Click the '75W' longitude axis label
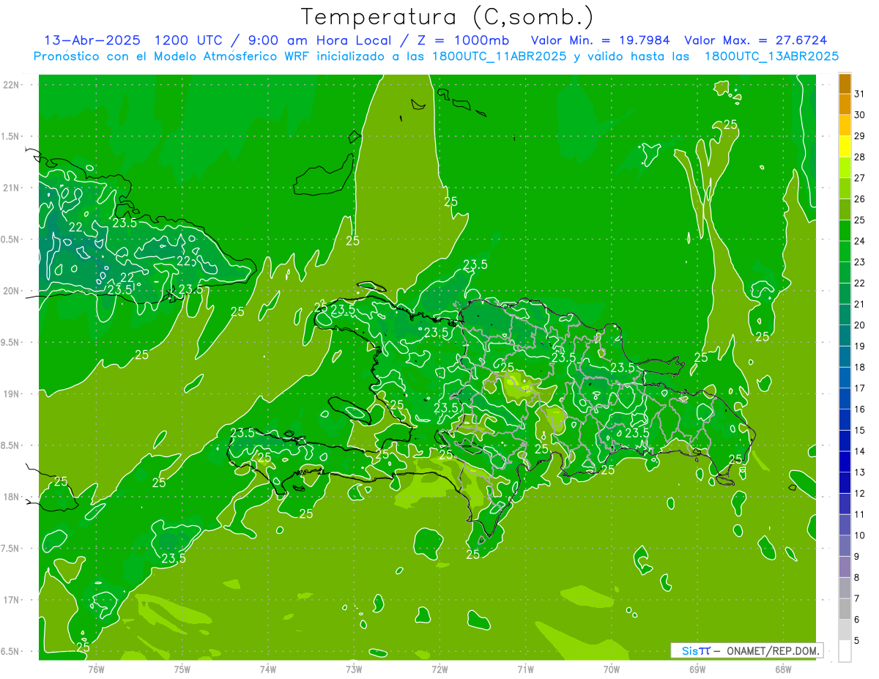 point(182,669)
